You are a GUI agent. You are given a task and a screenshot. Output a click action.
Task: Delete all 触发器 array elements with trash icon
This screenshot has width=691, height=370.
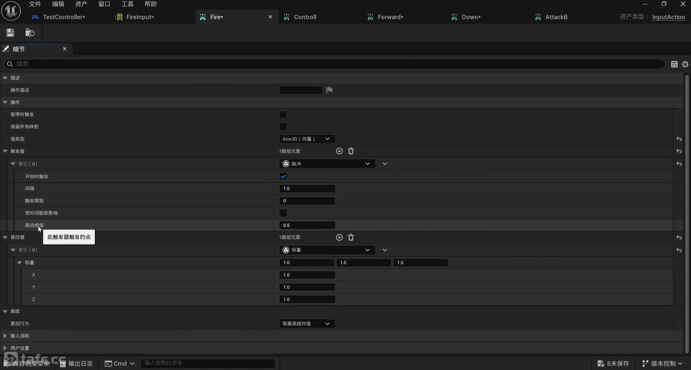(351, 151)
